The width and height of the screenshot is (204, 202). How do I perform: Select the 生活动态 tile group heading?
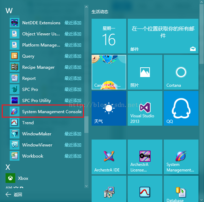(x=100, y=12)
